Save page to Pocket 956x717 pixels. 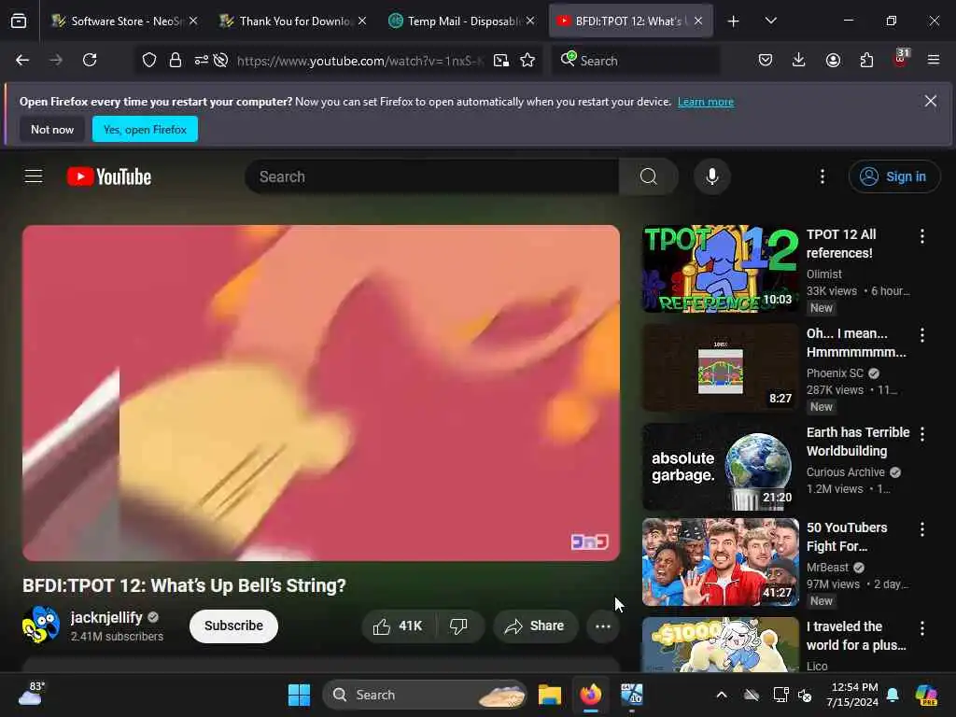pos(766,60)
